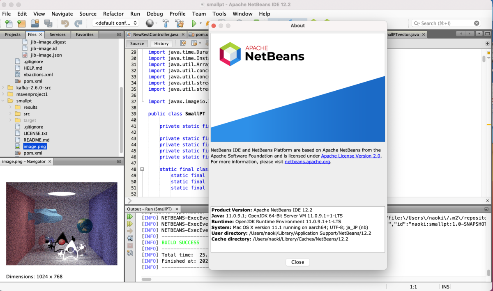Image resolution: width=493 pixels, height=291 pixels.
Task: Click the Clean and Build icon
Action: click(x=179, y=23)
